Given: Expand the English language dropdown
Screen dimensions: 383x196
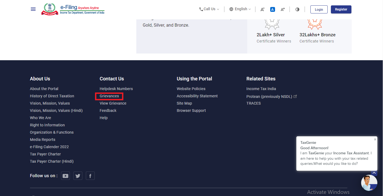Looking at the screenshot, I should coord(240,9).
